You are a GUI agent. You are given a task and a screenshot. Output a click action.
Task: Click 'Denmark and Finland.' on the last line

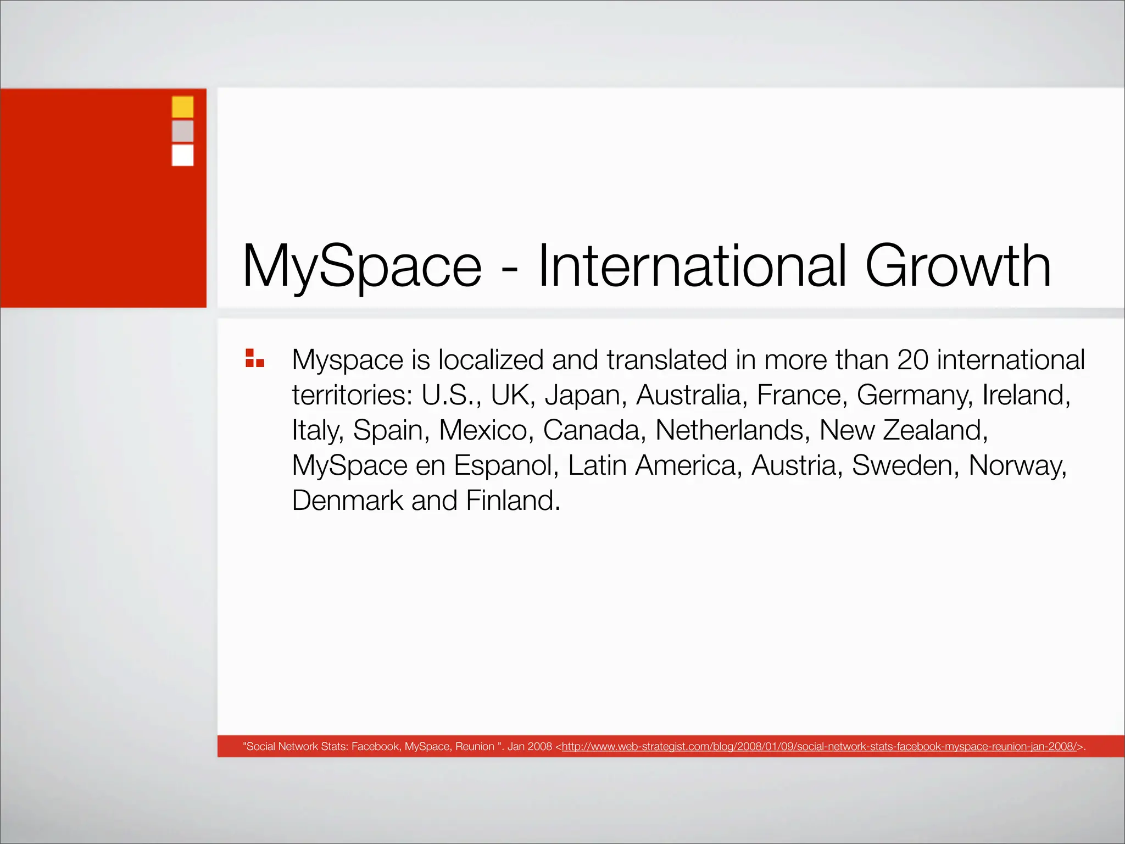[x=426, y=501]
